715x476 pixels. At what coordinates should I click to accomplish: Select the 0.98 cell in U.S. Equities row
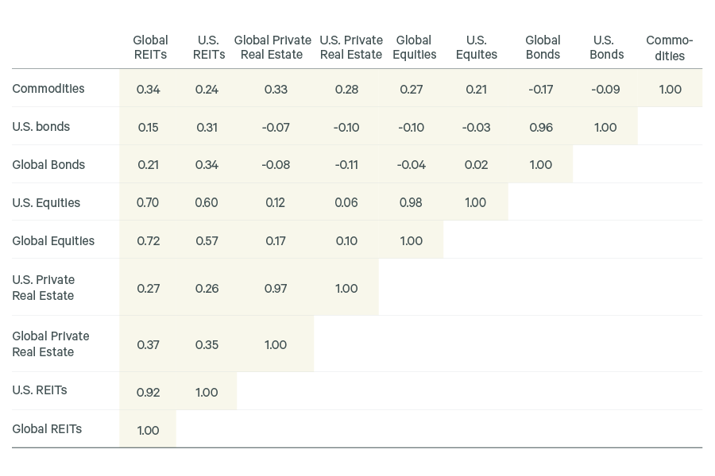411,203
